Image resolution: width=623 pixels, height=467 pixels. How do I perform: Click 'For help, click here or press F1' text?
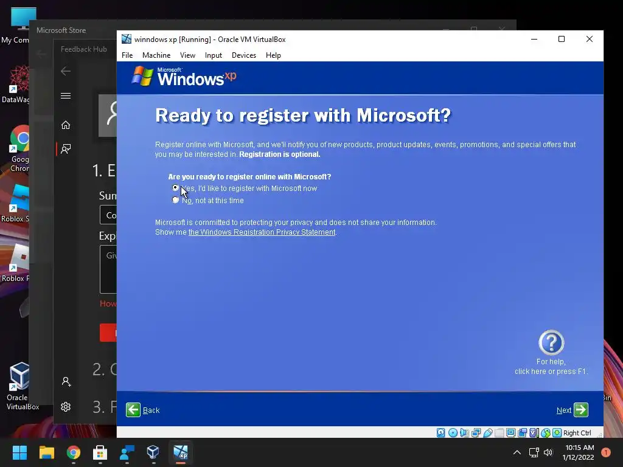pyautogui.click(x=551, y=367)
